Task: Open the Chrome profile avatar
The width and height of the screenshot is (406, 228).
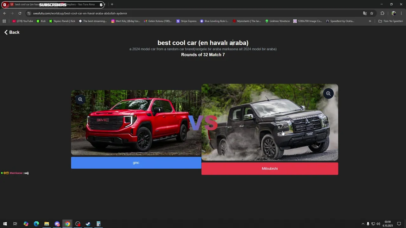Action: click(x=394, y=13)
